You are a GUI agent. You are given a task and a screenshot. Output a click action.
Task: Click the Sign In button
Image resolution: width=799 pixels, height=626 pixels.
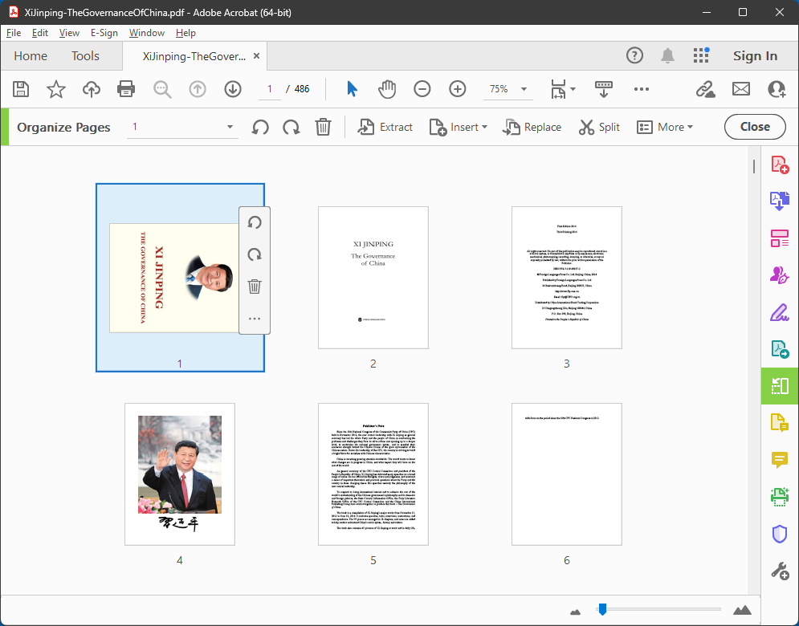pyautogui.click(x=755, y=56)
